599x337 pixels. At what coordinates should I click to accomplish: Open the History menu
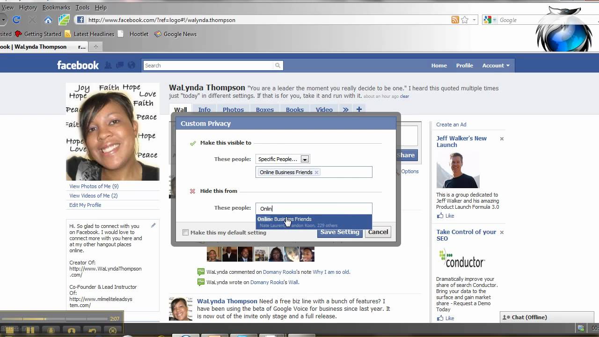coord(28,7)
